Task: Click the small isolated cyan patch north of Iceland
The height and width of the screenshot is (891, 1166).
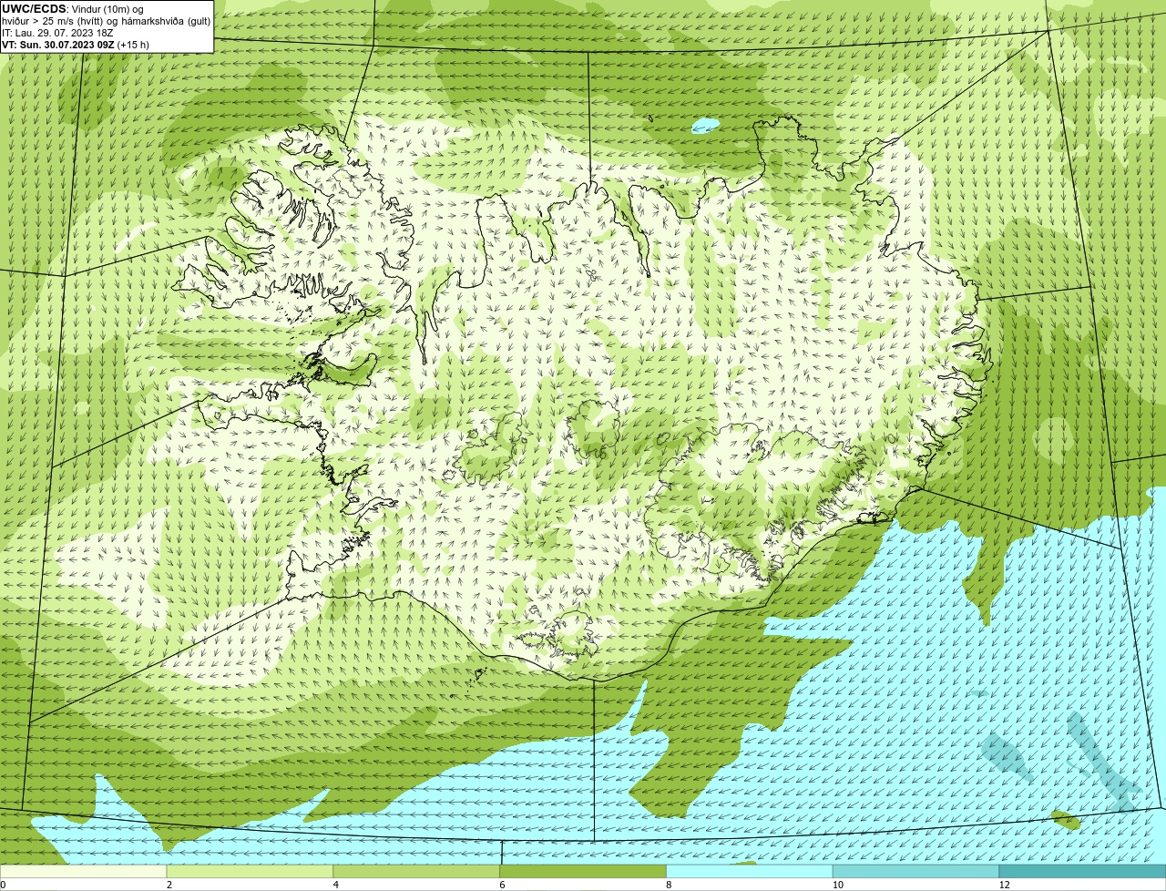Action: [x=705, y=125]
